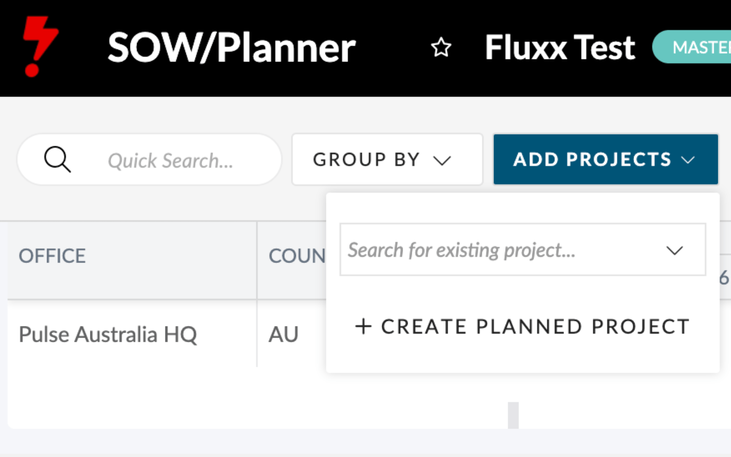The height and width of the screenshot is (457, 731).
Task: Favorite Fluxx Test with the star icon
Action: pos(441,48)
